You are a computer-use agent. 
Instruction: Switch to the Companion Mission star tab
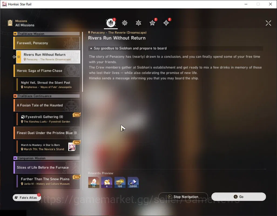click(x=152, y=23)
